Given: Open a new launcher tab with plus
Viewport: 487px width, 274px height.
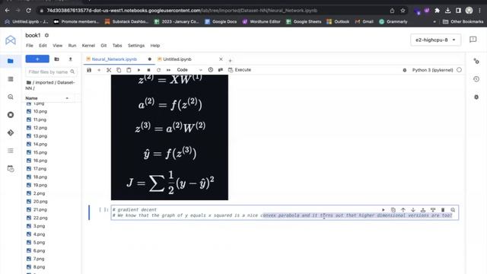Looking at the screenshot, I should tap(230, 60).
